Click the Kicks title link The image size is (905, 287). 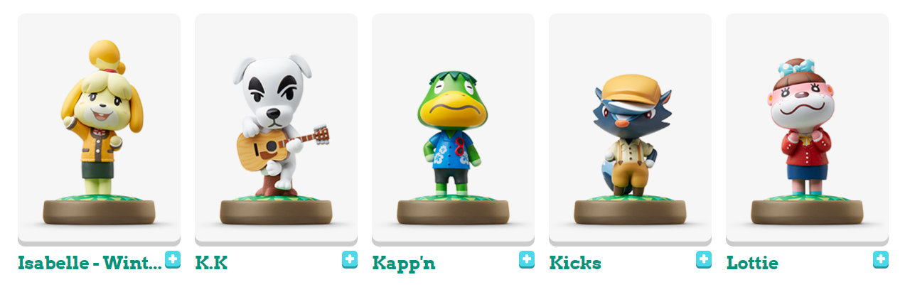coord(575,264)
